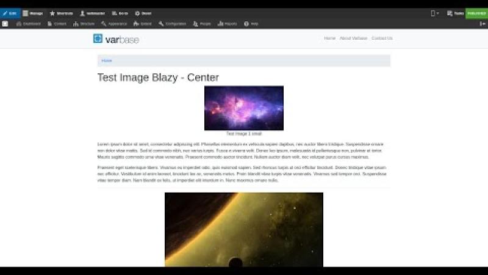Open the About Varbase navigation link
This screenshot has height=275, width=488.
353,38
